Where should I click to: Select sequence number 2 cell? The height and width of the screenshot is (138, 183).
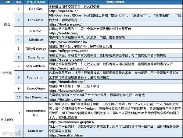19,20
